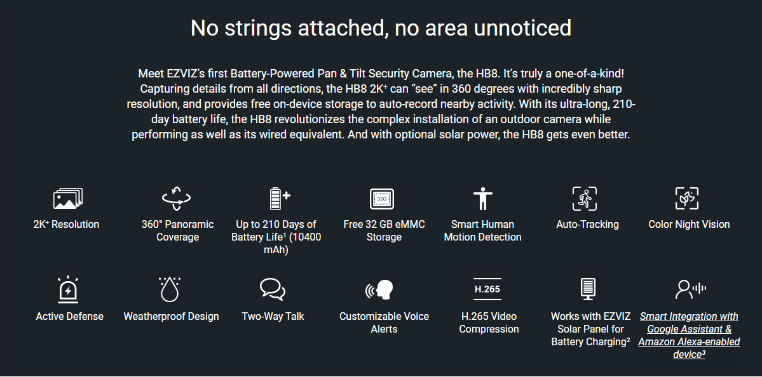Click the Two-Way Talk speech bubbles icon

pos(273,289)
